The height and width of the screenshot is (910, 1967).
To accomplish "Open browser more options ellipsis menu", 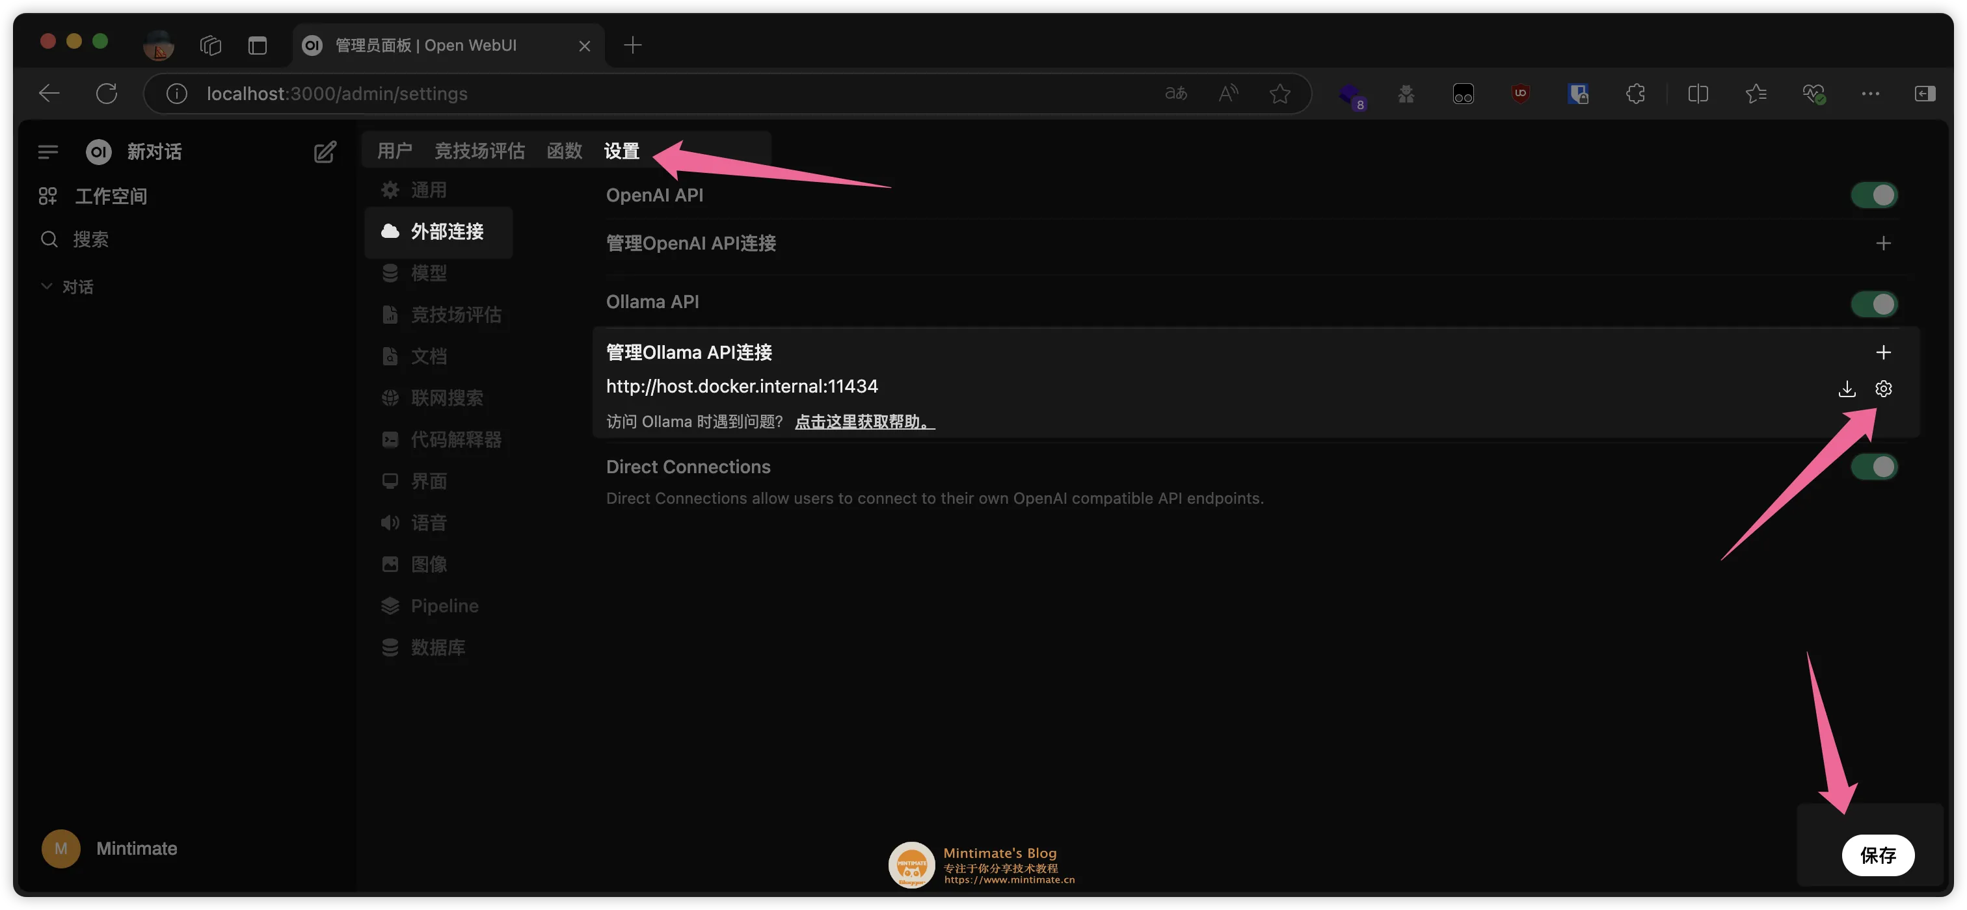I will click(1870, 94).
